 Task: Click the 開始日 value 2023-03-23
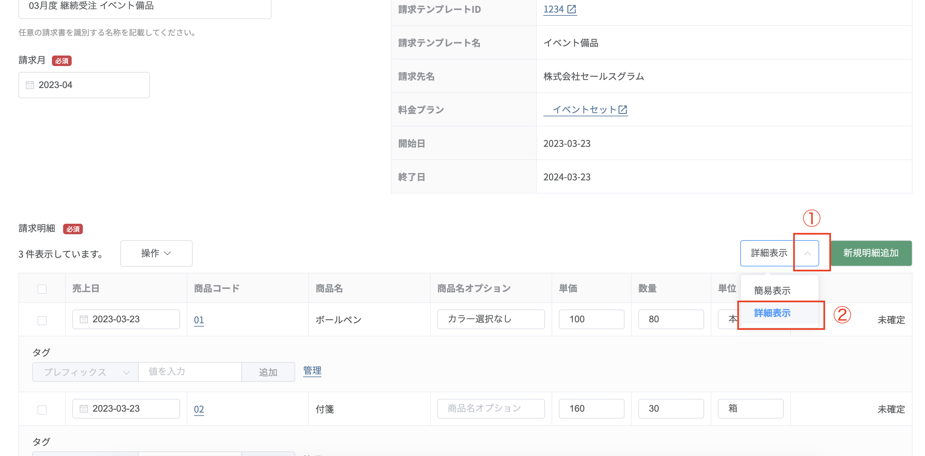point(567,144)
